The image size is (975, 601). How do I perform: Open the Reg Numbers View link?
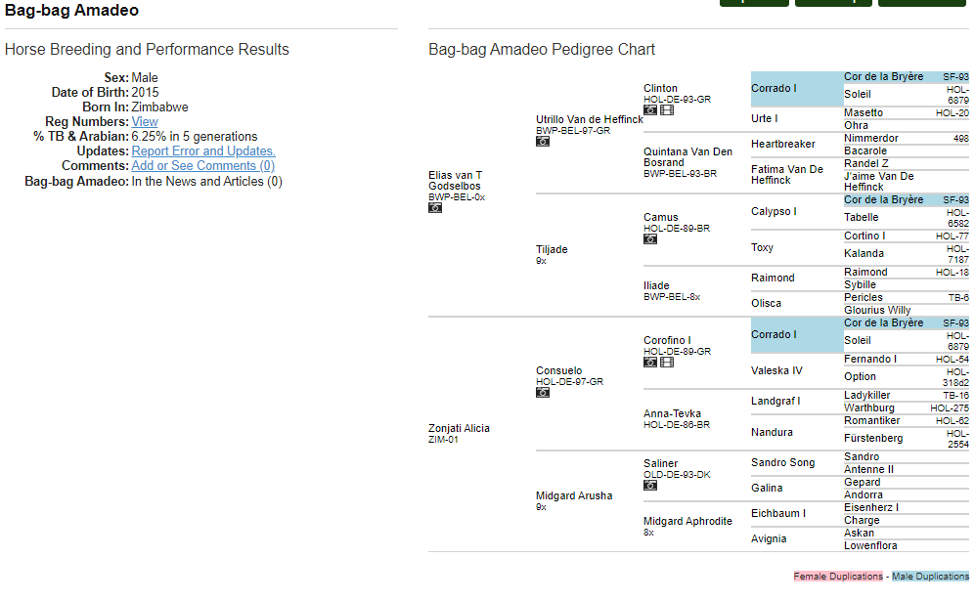point(145,122)
